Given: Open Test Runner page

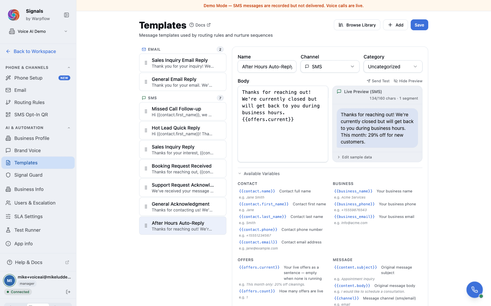Looking at the screenshot, I should 38,230.
